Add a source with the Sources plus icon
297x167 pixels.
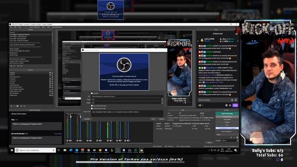point(11,106)
